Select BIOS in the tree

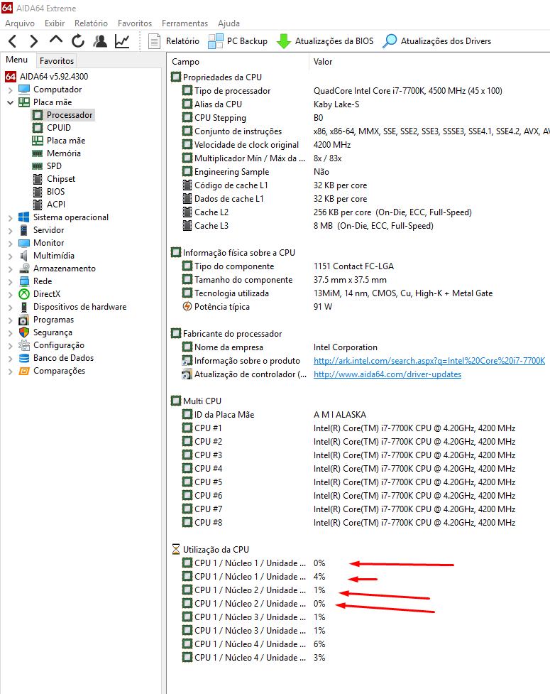pos(55,192)
